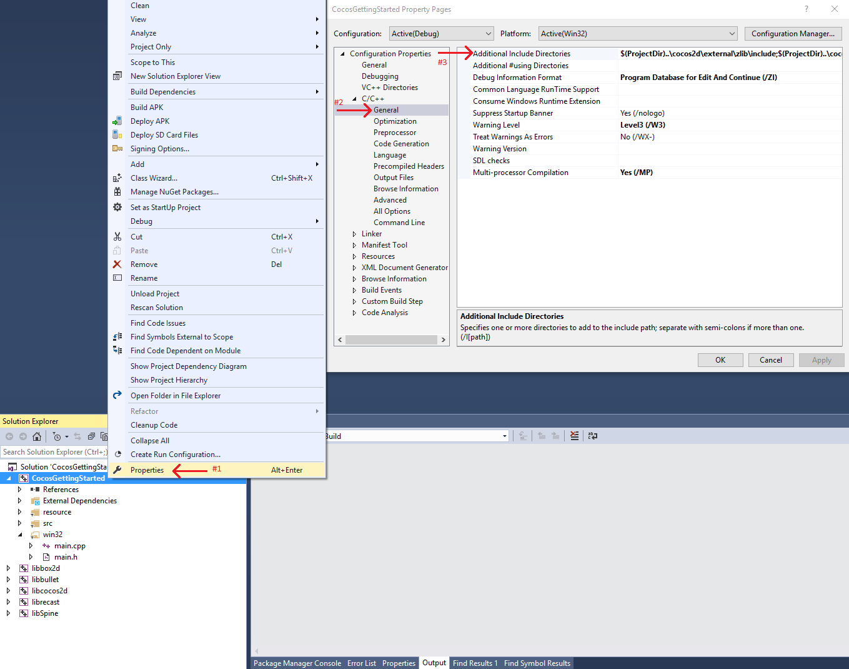Open the Add submenu
The height and width of the screenshot is (669, 849).
[217, 164]
